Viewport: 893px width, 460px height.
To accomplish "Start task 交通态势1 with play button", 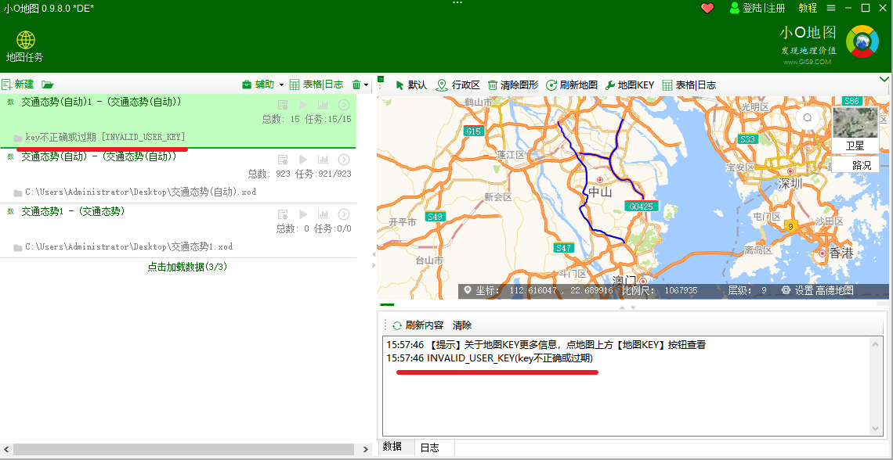I will click(x=303, y=214).
